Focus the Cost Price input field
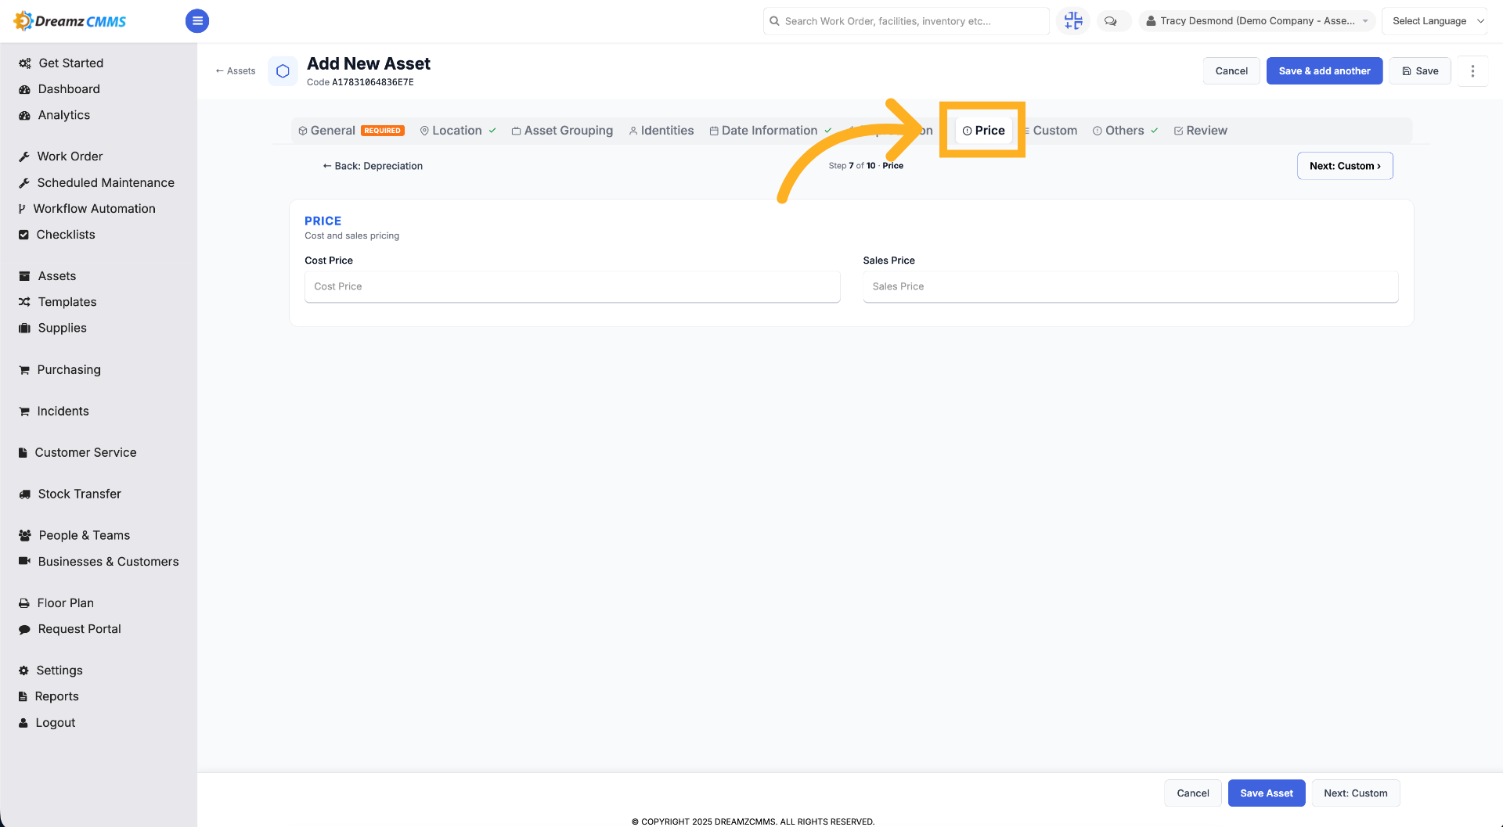Viewport: 1503px width, 827px height. coord(572,286)
